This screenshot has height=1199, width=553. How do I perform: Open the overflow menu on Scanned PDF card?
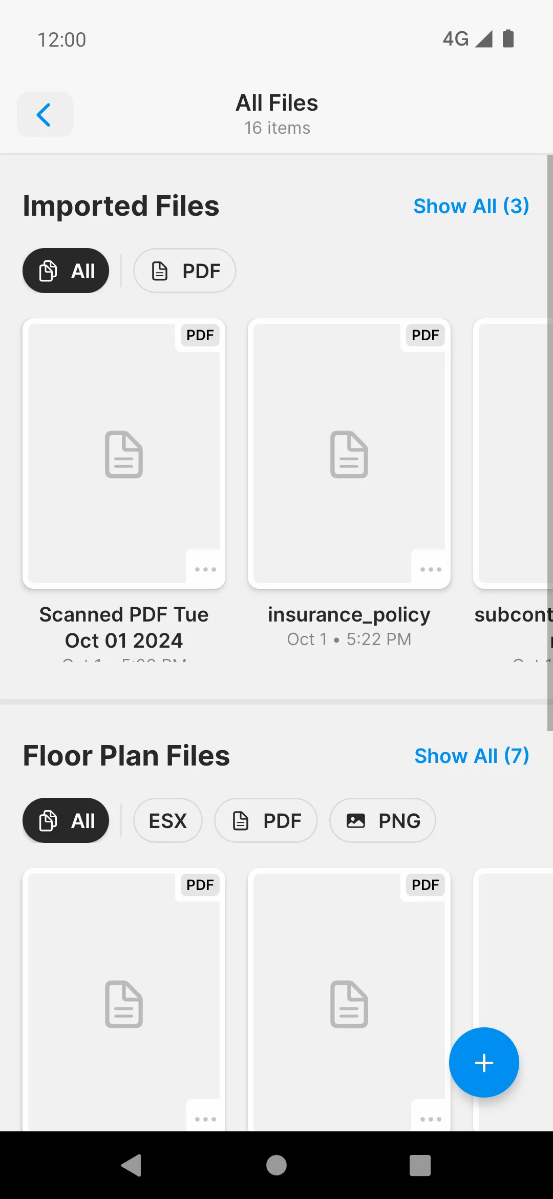(x=205, y=569)
